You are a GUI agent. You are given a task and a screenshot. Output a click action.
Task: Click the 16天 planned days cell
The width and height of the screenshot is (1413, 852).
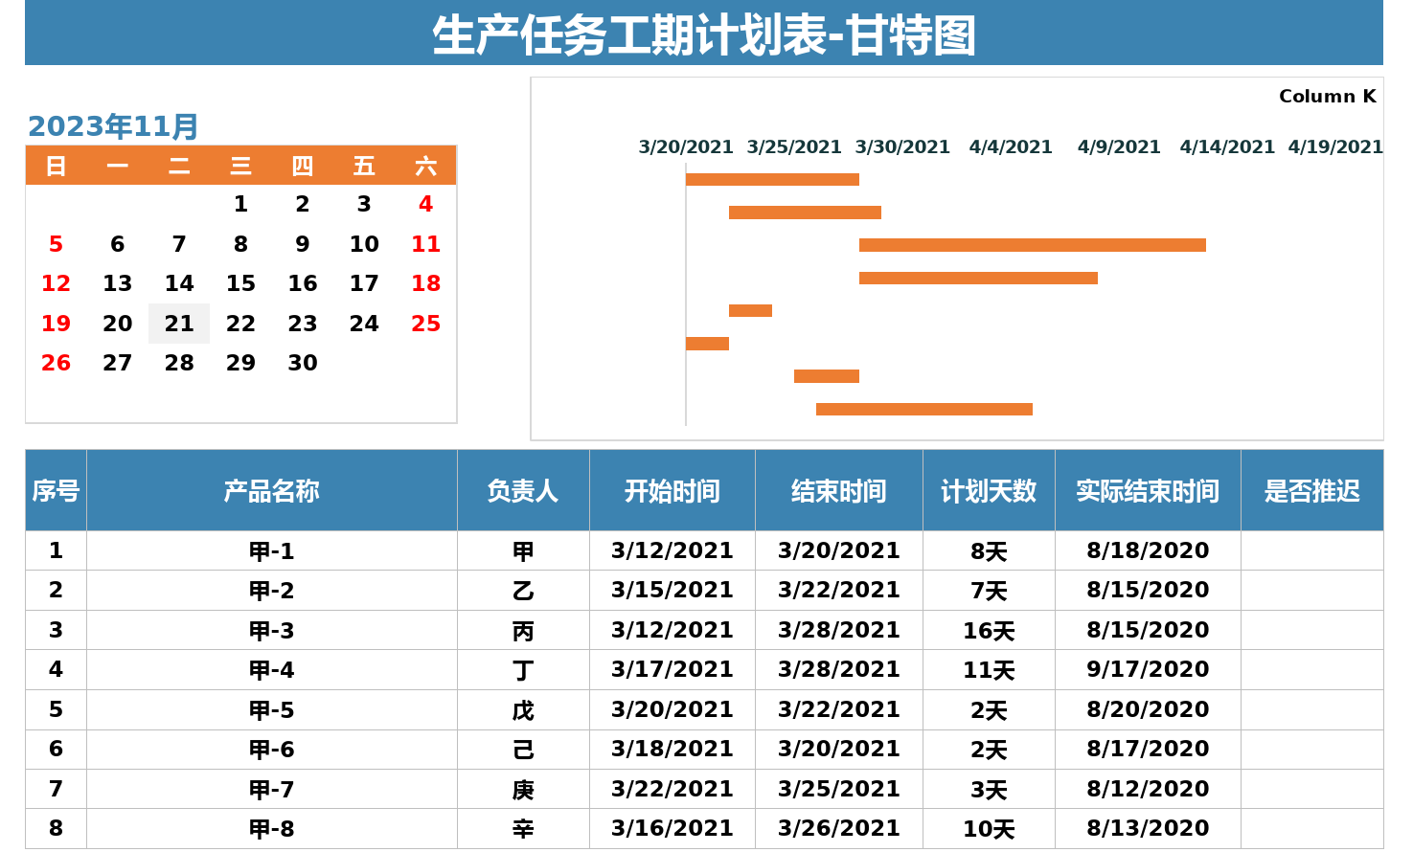(x=989, y=630)
